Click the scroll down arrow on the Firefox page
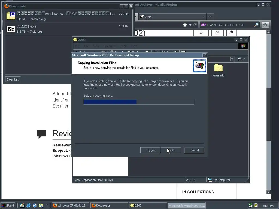The width and height of the screenshot is (279, 209). tap(268, 192)
